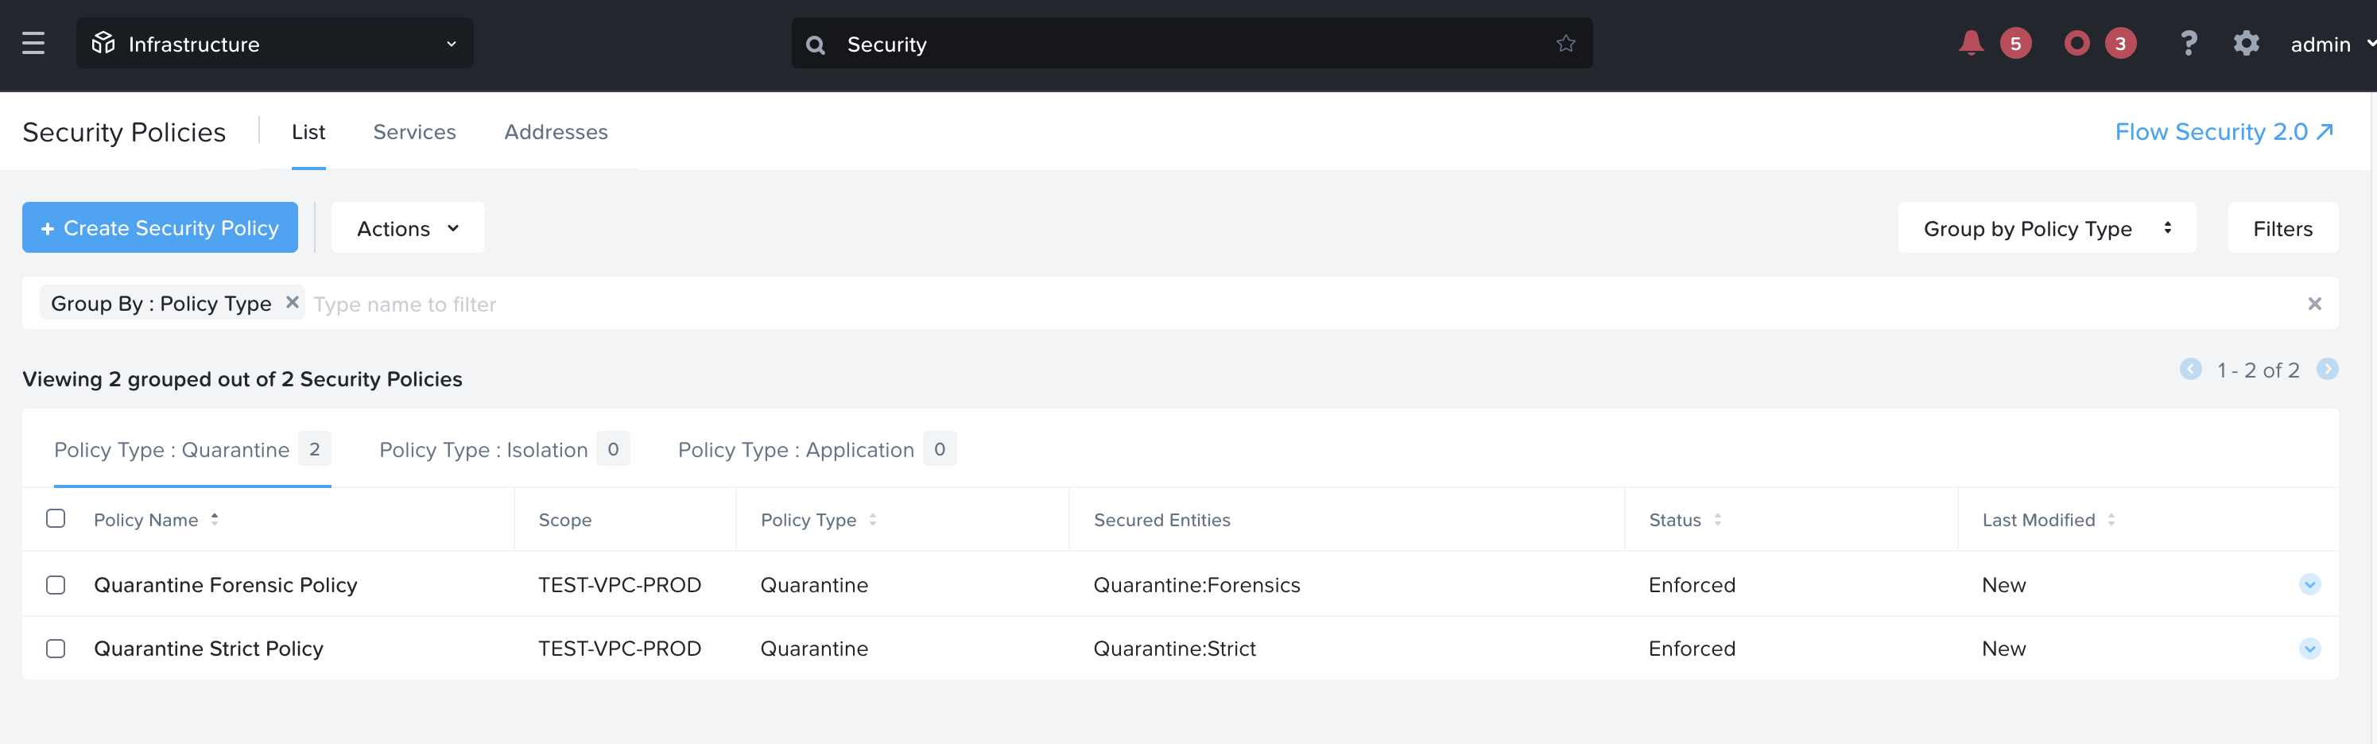Click the bell alerts notification icon

(1970, 44)
